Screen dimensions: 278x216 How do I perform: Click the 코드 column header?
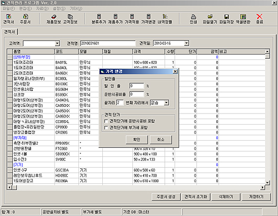point(67,52)
